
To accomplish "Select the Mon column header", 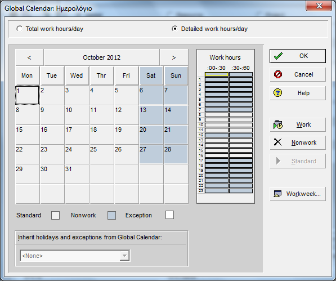I will pyautogui.click(x=27, y=75).
